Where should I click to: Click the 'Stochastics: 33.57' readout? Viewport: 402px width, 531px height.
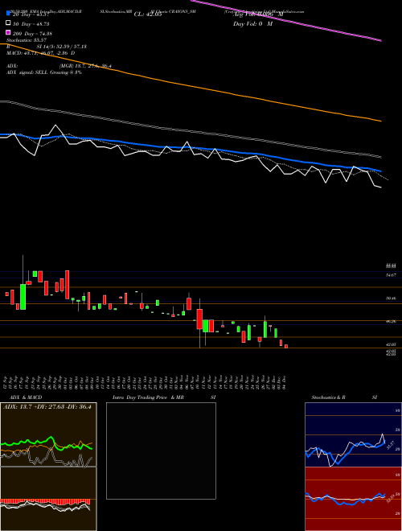(x=25, y=40)
